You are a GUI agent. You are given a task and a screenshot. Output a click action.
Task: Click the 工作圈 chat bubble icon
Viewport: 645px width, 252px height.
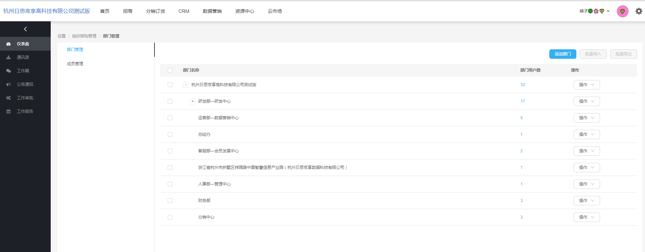click(x=8, y=71)
